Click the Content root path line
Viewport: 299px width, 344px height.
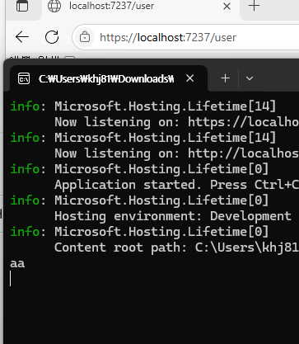[x=176, y=247]
